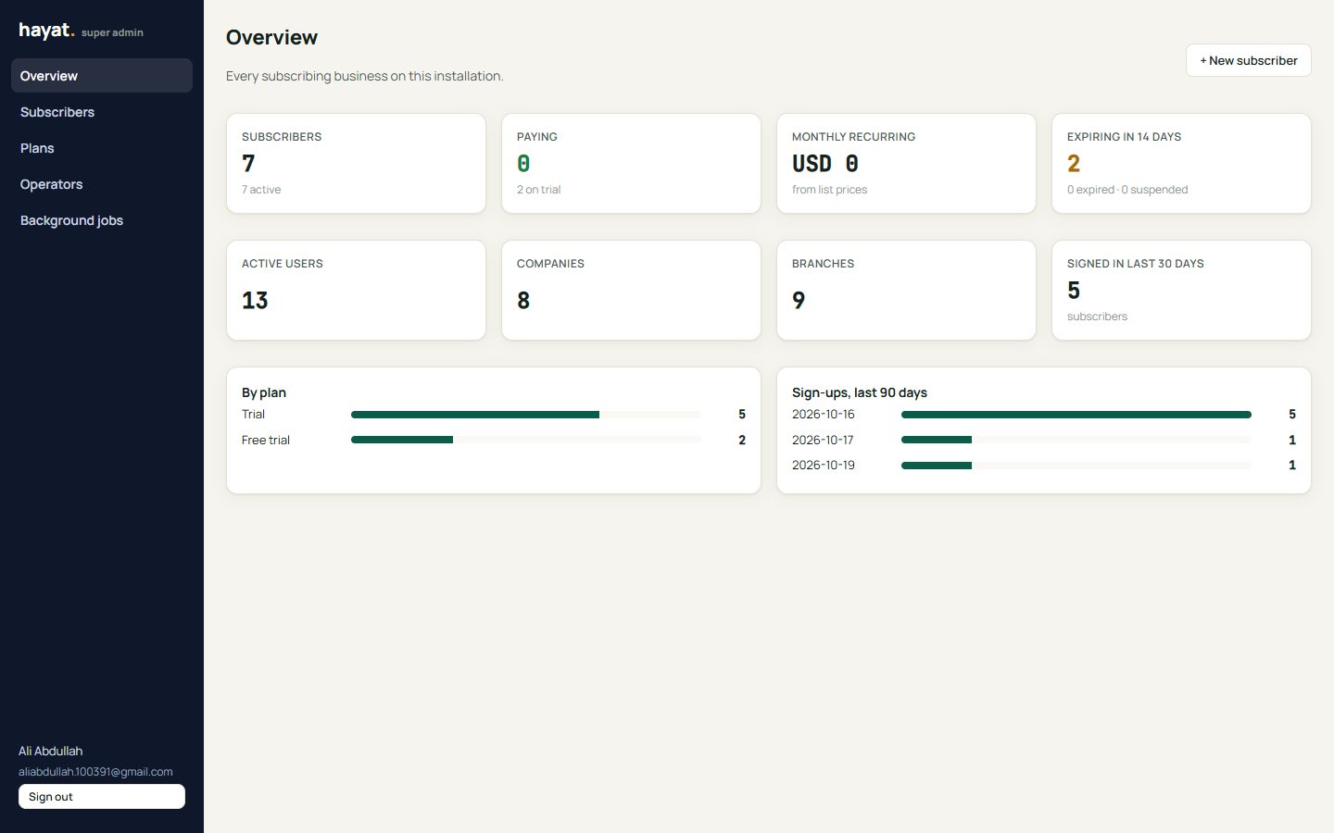Click the page subtitle about subscribing businesses
Image resolution: width=1334 pixels, height=833 pixels.
tap(365, 76)
